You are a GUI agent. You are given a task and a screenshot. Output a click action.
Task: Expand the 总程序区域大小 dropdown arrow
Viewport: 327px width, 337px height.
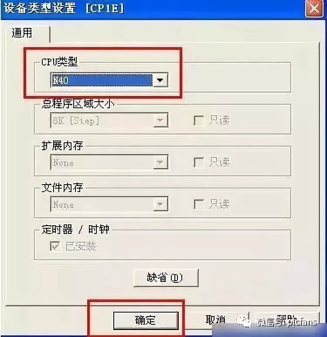(x=160, y=120)
